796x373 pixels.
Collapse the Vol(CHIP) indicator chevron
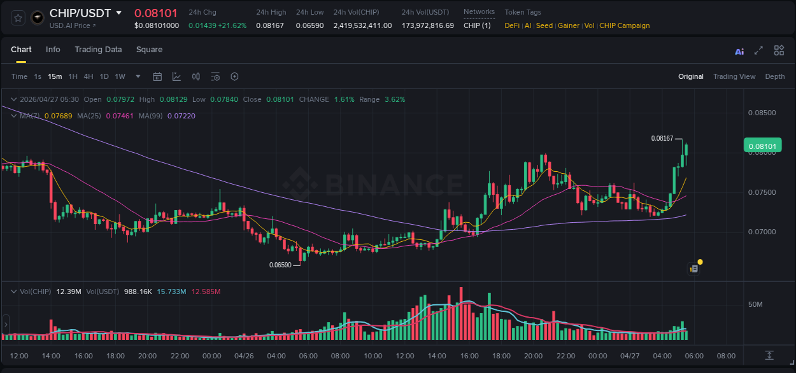tap(14, 291)
